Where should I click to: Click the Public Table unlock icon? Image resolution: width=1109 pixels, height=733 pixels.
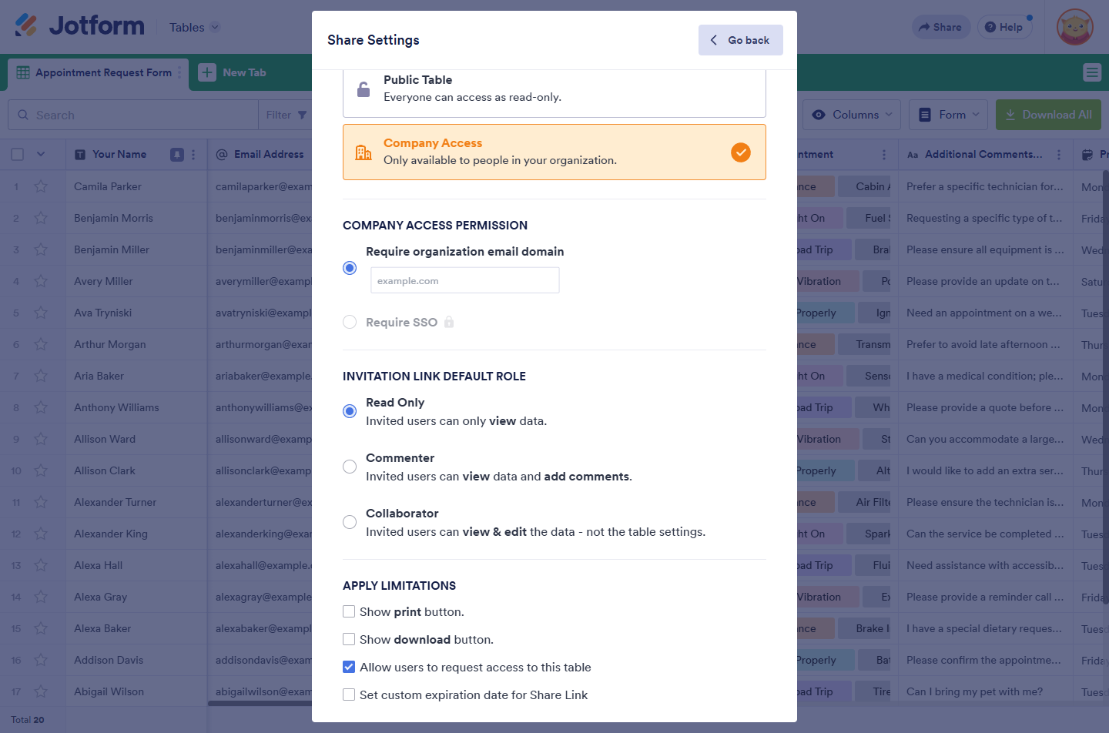(x=364, y=89)
